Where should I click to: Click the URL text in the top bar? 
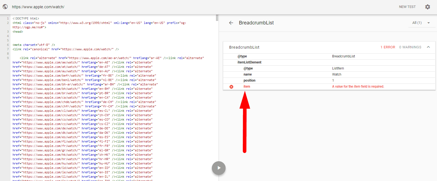pos(38,7)
